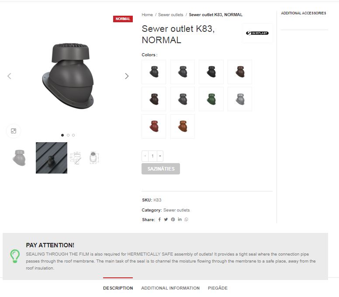Click the green lightbulb attention icon
339x297 pixels.
point(15,256)
